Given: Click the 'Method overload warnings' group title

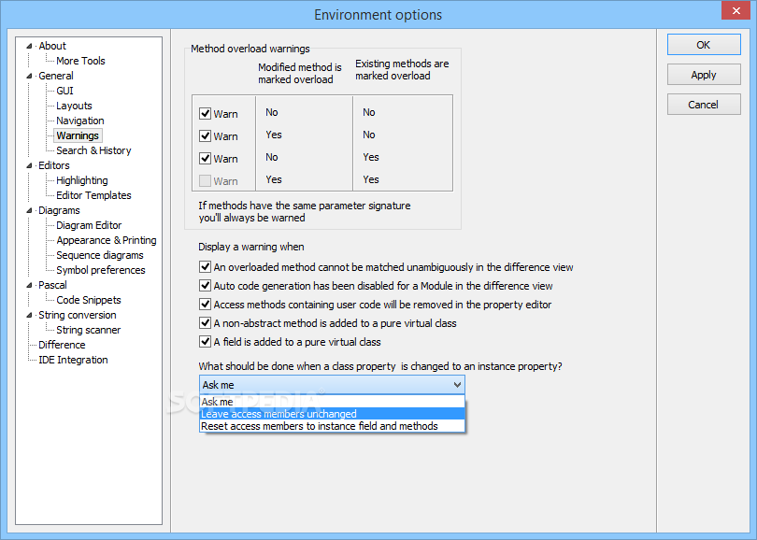Looking at the screenshot, I should pos(250,49).
